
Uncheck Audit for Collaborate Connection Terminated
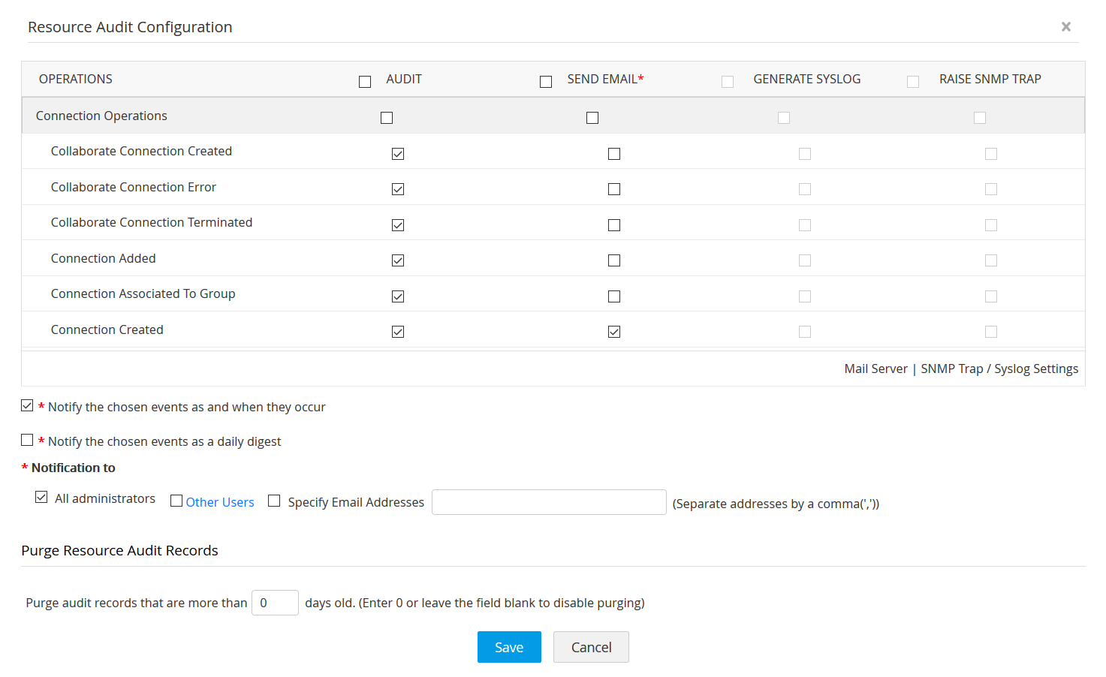coord(397,224)
